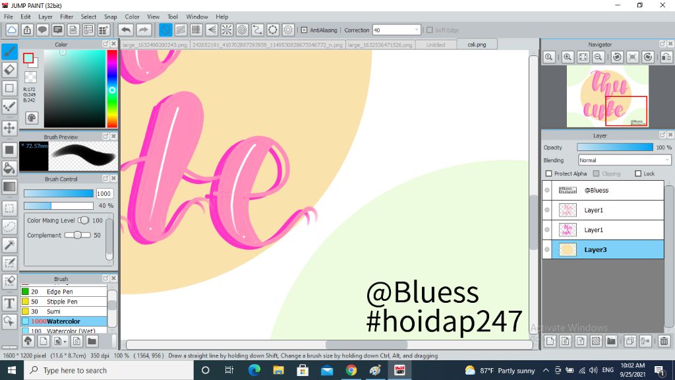Hide the Layer3 layer
Screen dimensions: 675x380
[547, 249]
